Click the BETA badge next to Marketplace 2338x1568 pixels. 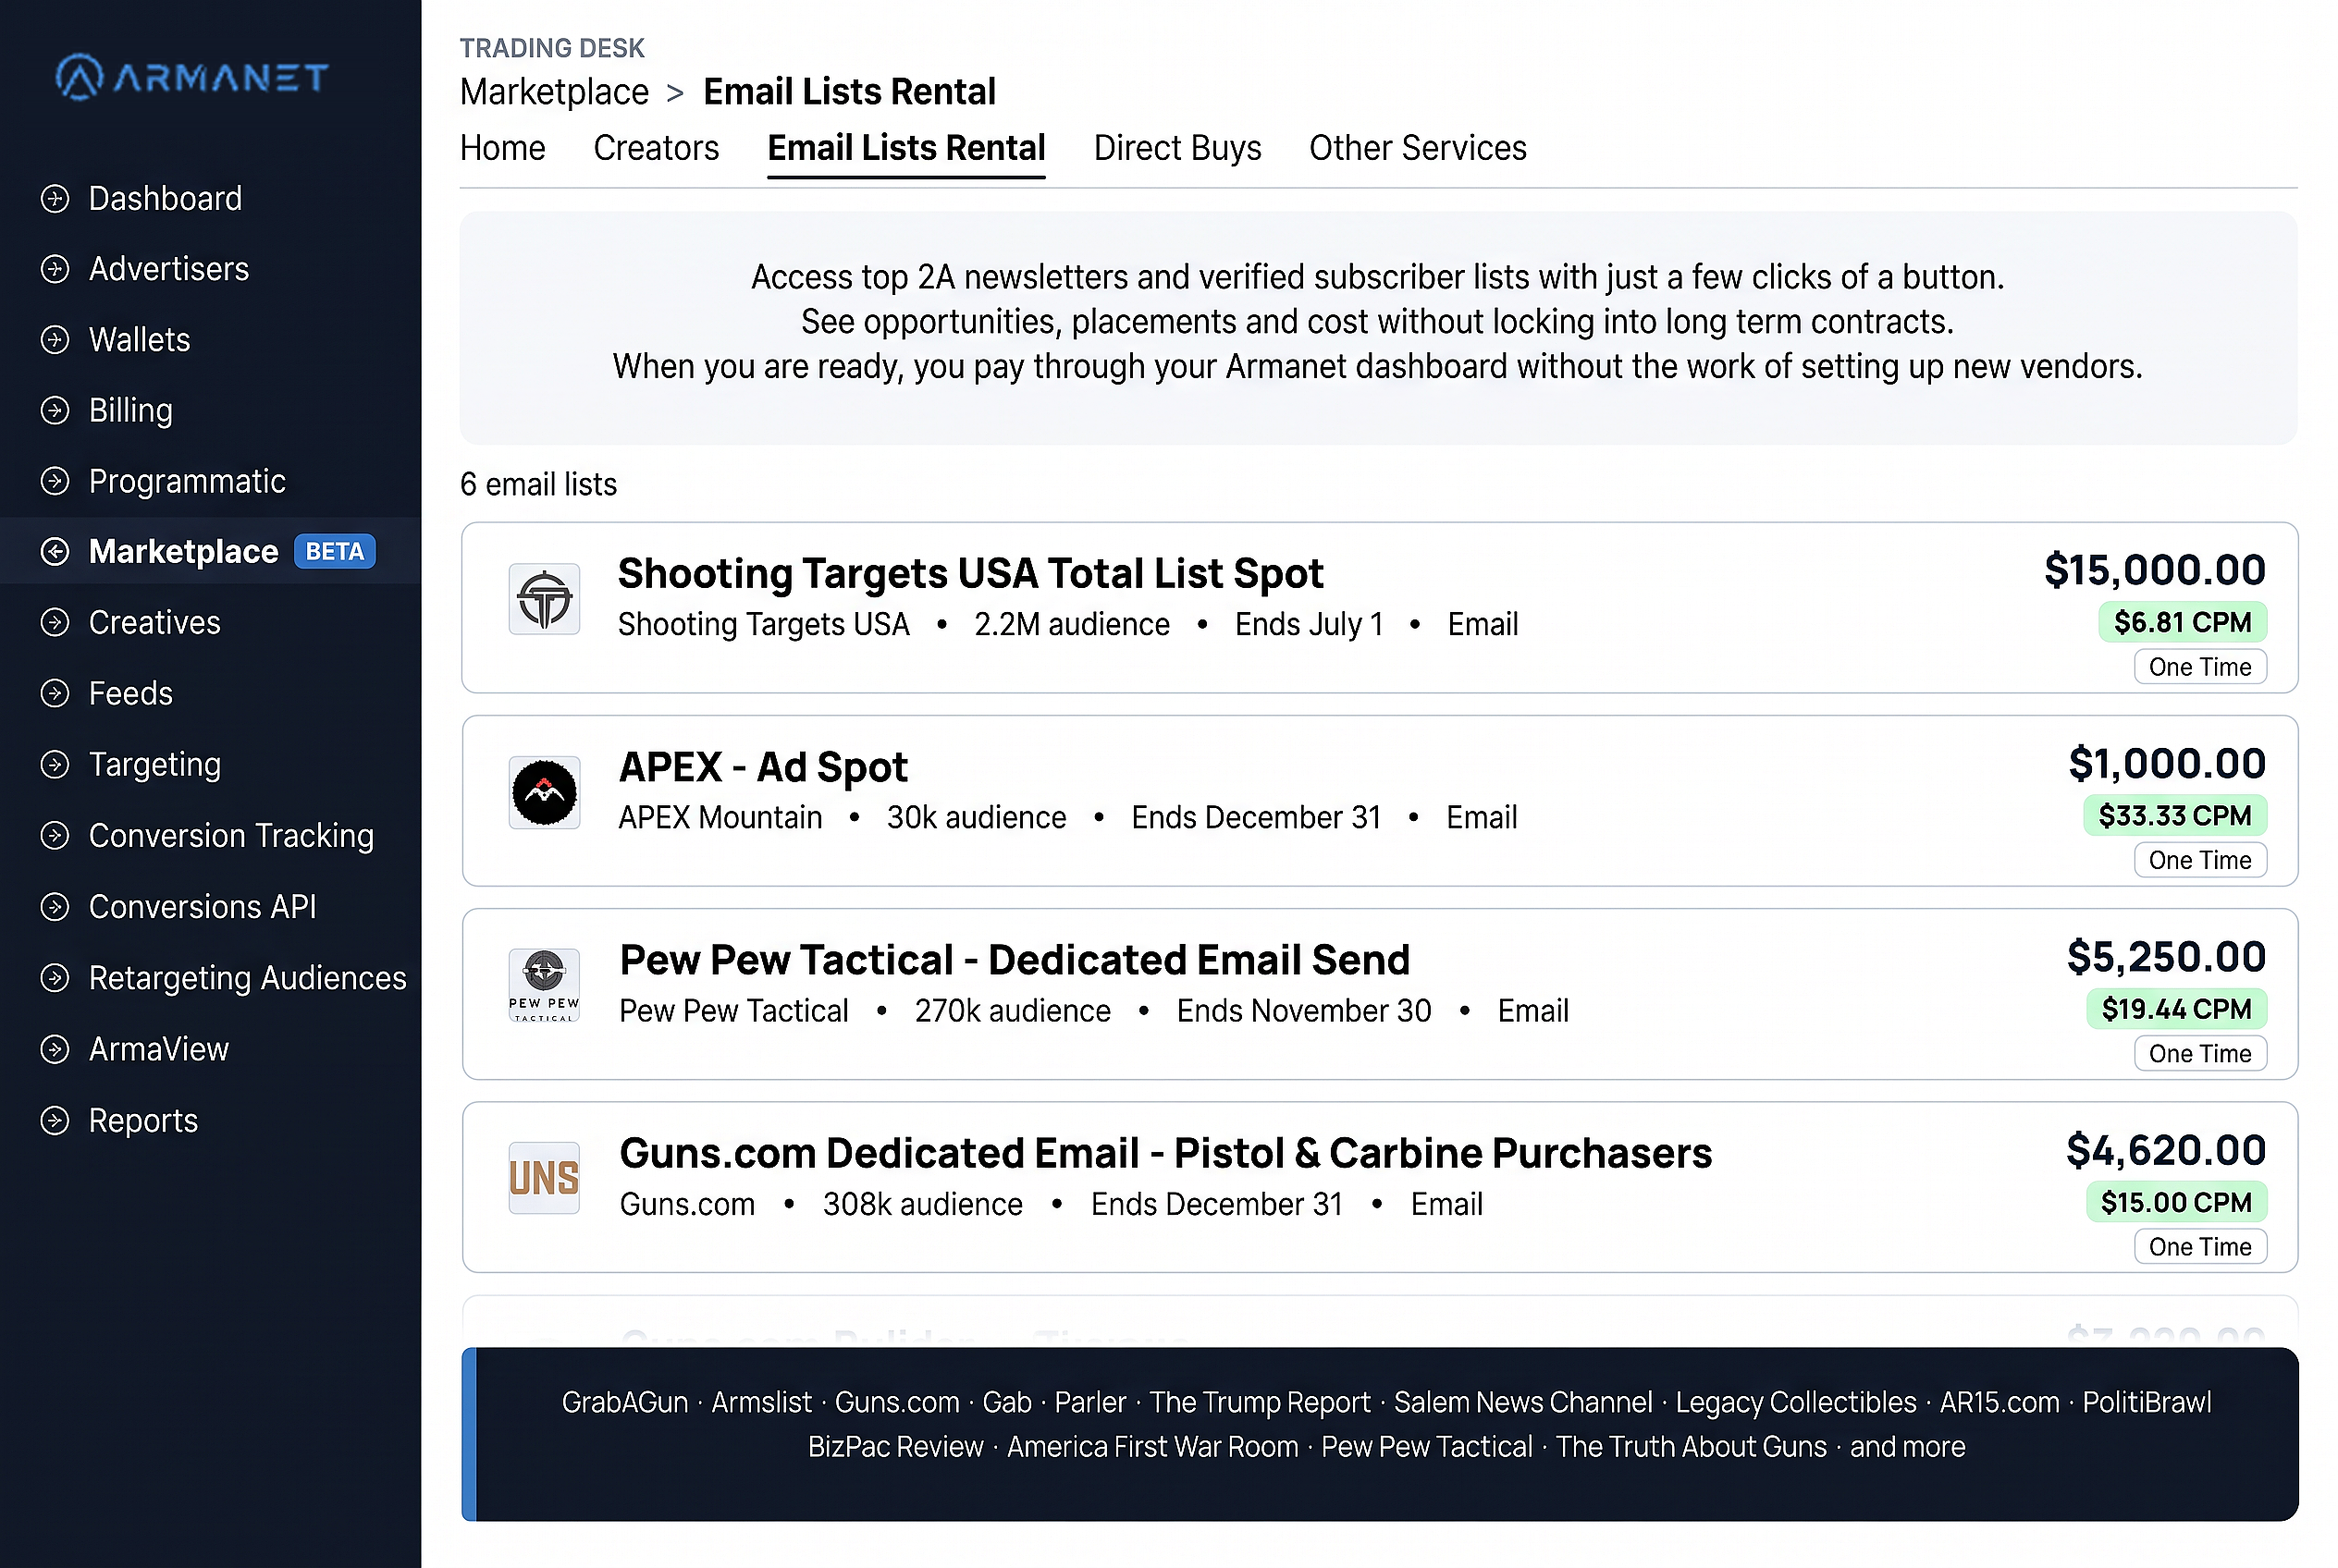334,552
